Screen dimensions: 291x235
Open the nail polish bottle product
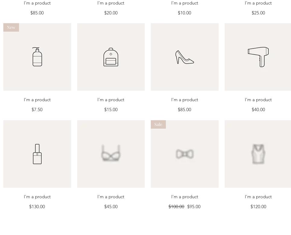tap(37, 154)
